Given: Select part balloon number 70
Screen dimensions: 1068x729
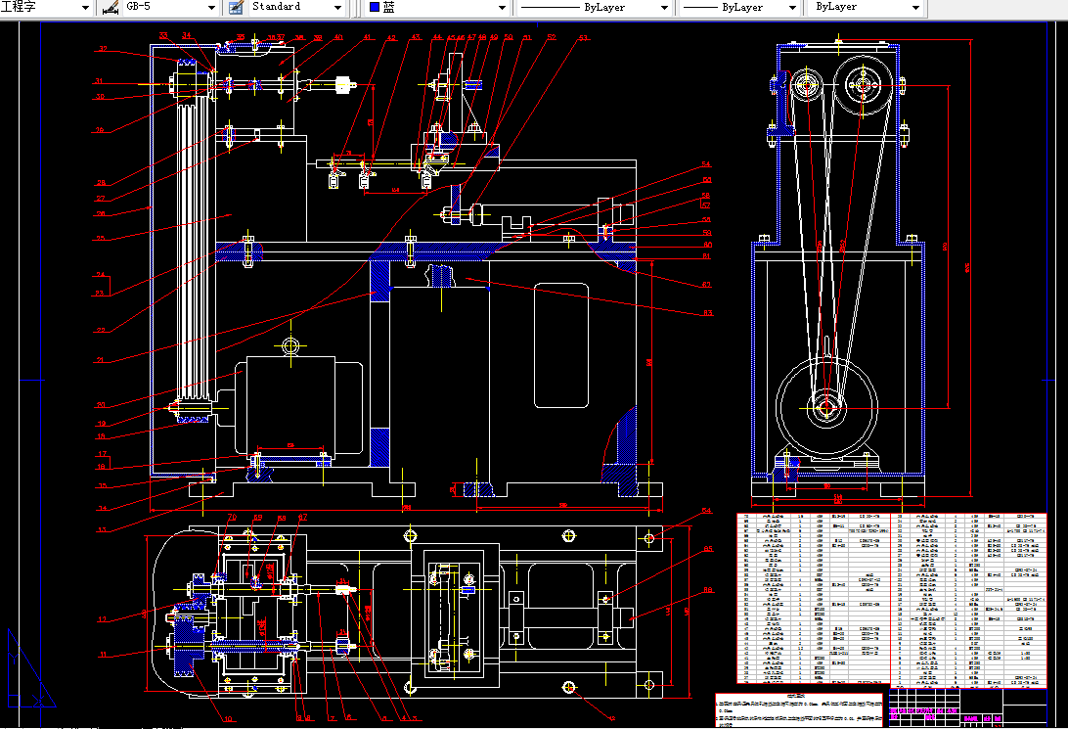Looking at the screenshot, I should [x=232, y=517].
